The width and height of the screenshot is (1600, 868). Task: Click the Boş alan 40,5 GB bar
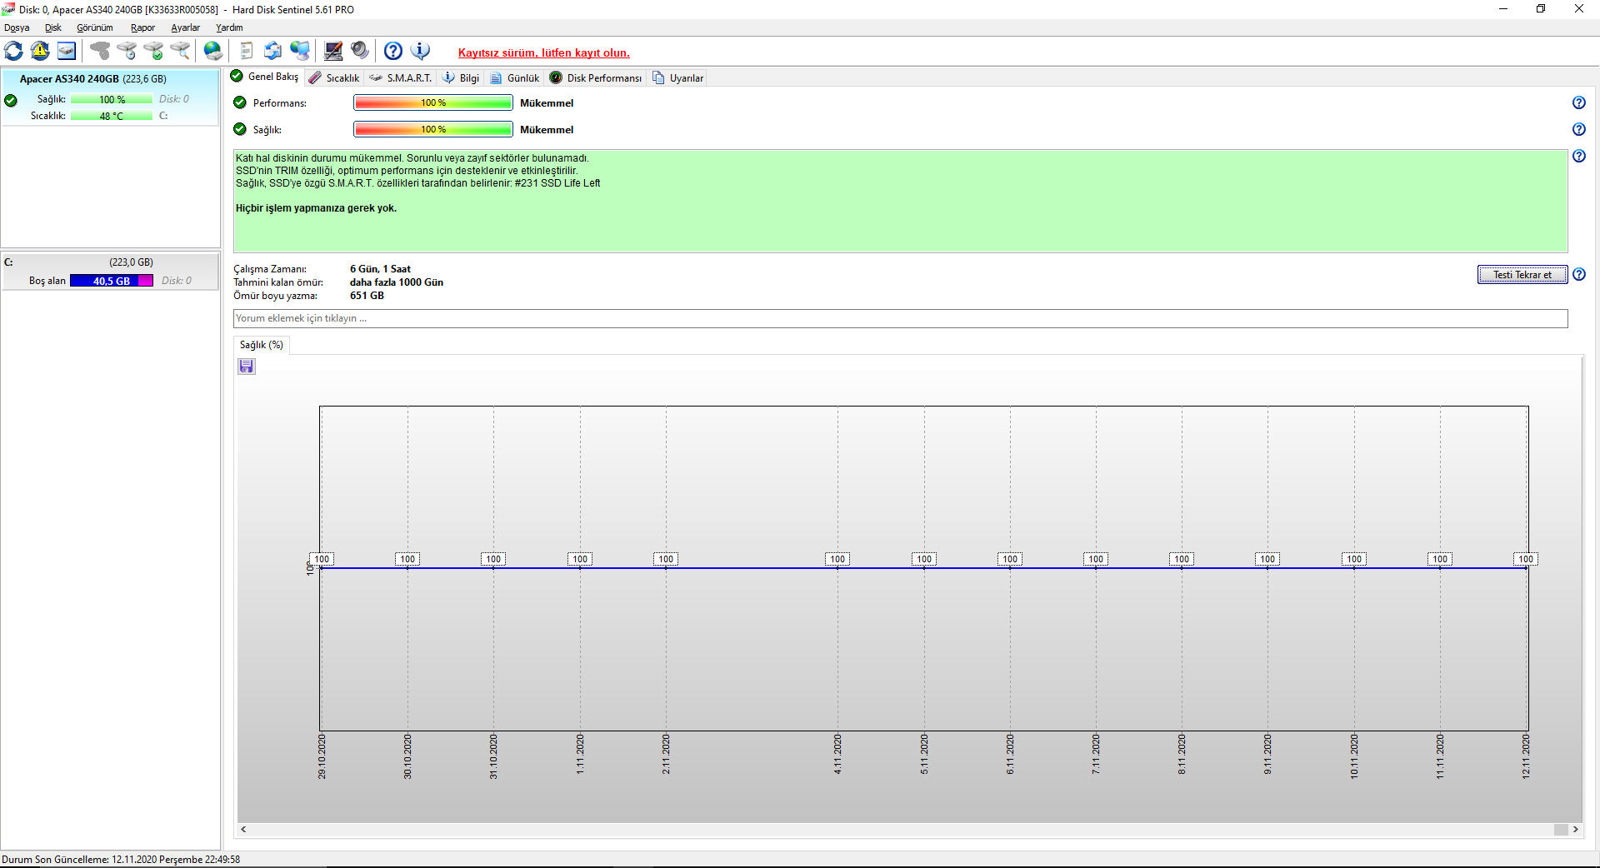[112, 281]
